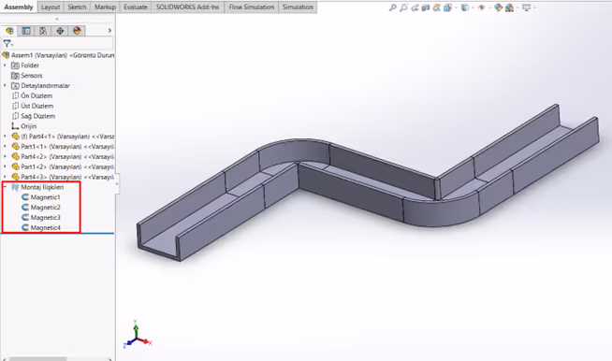Image resolution: width=612 pixels, height=361 pixels.
Task: Open the FeatureManager design tree tab
Action: click(9, 31)
